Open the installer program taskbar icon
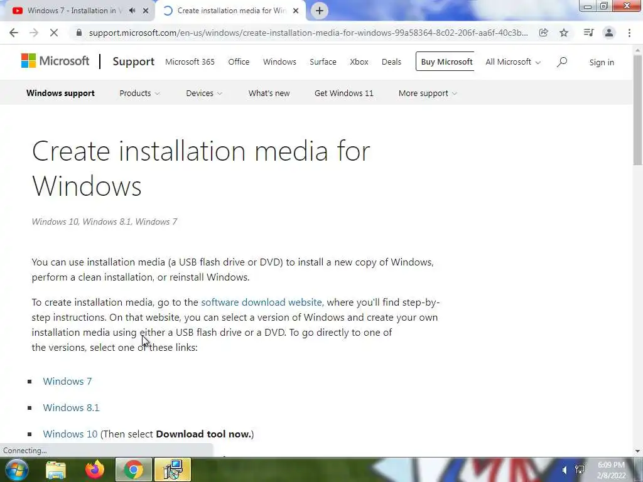Image resolution: width=643 pixels, height=482 pixels. (173, 469)
